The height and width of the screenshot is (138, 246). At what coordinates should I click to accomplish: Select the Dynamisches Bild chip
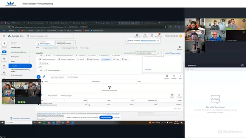click(53, 71)
